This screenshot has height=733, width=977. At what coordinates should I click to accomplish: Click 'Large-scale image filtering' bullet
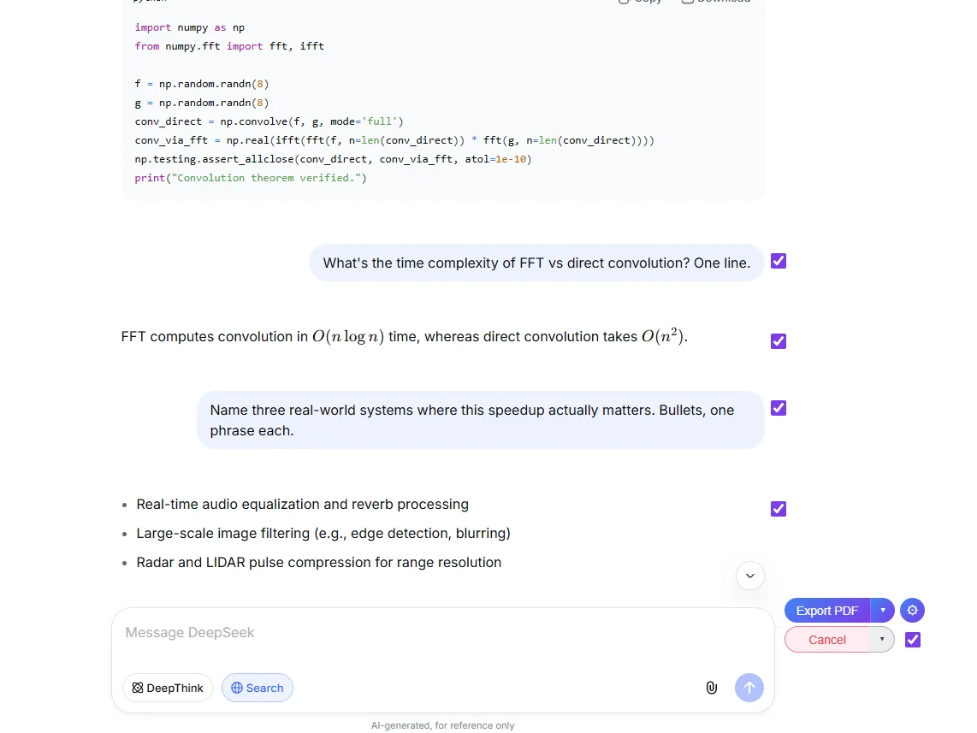[x=323, y=534]
